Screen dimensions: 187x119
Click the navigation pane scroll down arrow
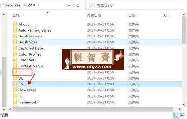[x=4, y=109]
